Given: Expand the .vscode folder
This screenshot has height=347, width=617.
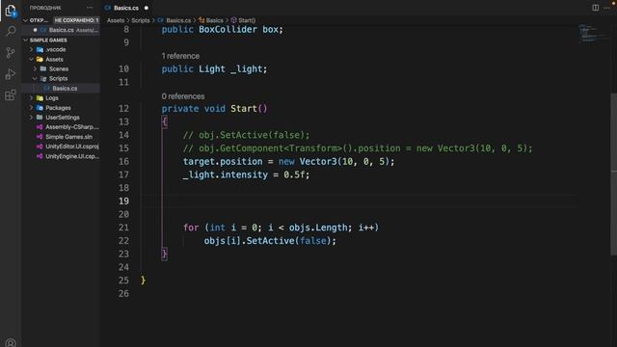Looking at the screenshot, I should [x=31, y=49].
